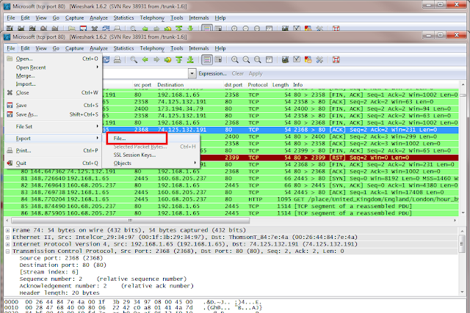Image resolution: width=470 pixels, height=313 pixels.
Task: Go back with the green left arrow
Action: 145,59
